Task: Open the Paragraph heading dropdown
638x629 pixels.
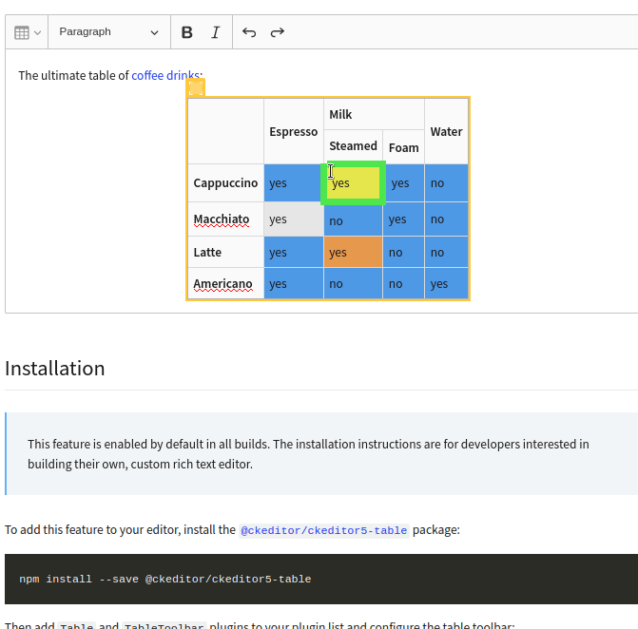Action: [x=109, y=32]
